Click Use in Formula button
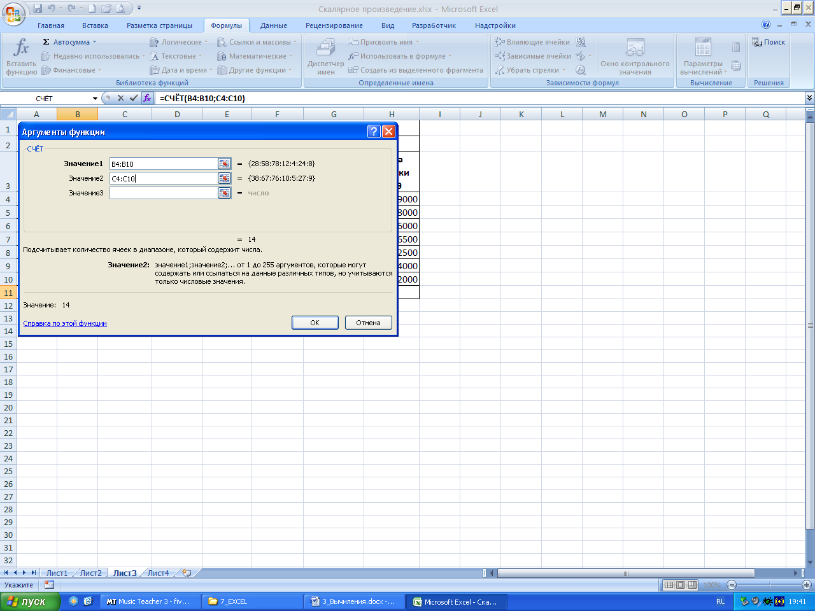Image resolution: width=815 pixels, height=611 pixels. click(x=400, y=56)
